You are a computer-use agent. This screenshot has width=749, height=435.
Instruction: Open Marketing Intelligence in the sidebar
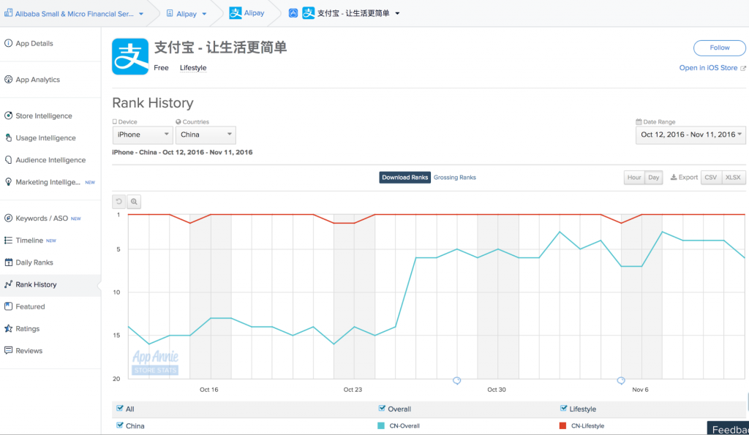(x=48, y=182)
